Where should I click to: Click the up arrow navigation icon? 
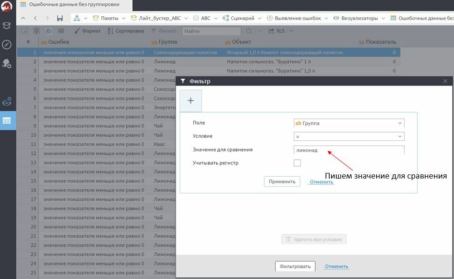pyautogui.click(x=23, y=18)
